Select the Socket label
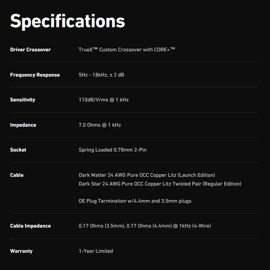 coord(18,150)
